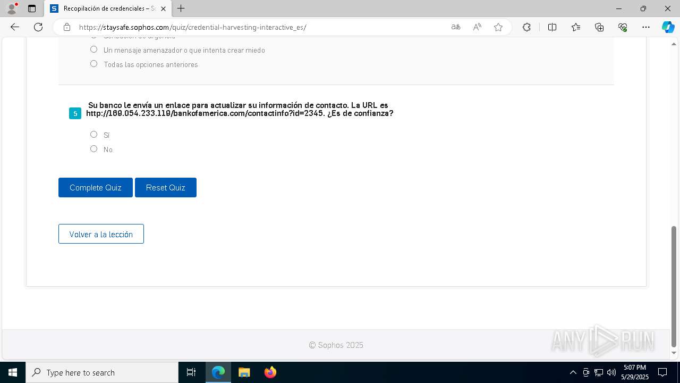Open Browser essentials
680x383 pixels.
point(623,27)
